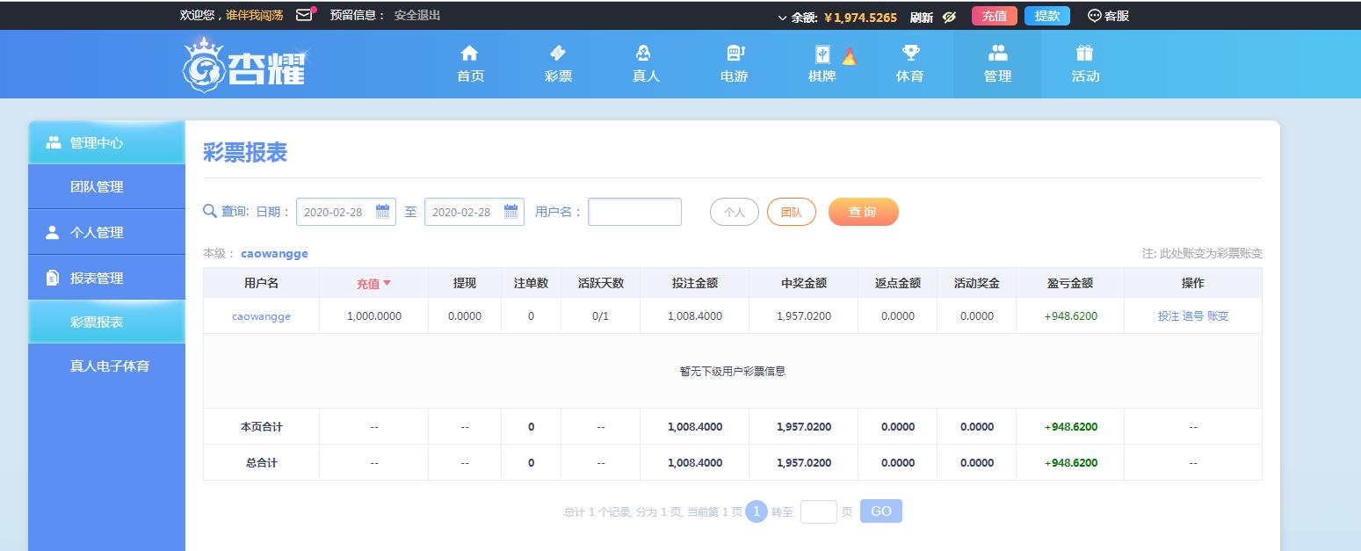Click the 杏耀 crown logo
1361x551 pixels.
point(245,65)
